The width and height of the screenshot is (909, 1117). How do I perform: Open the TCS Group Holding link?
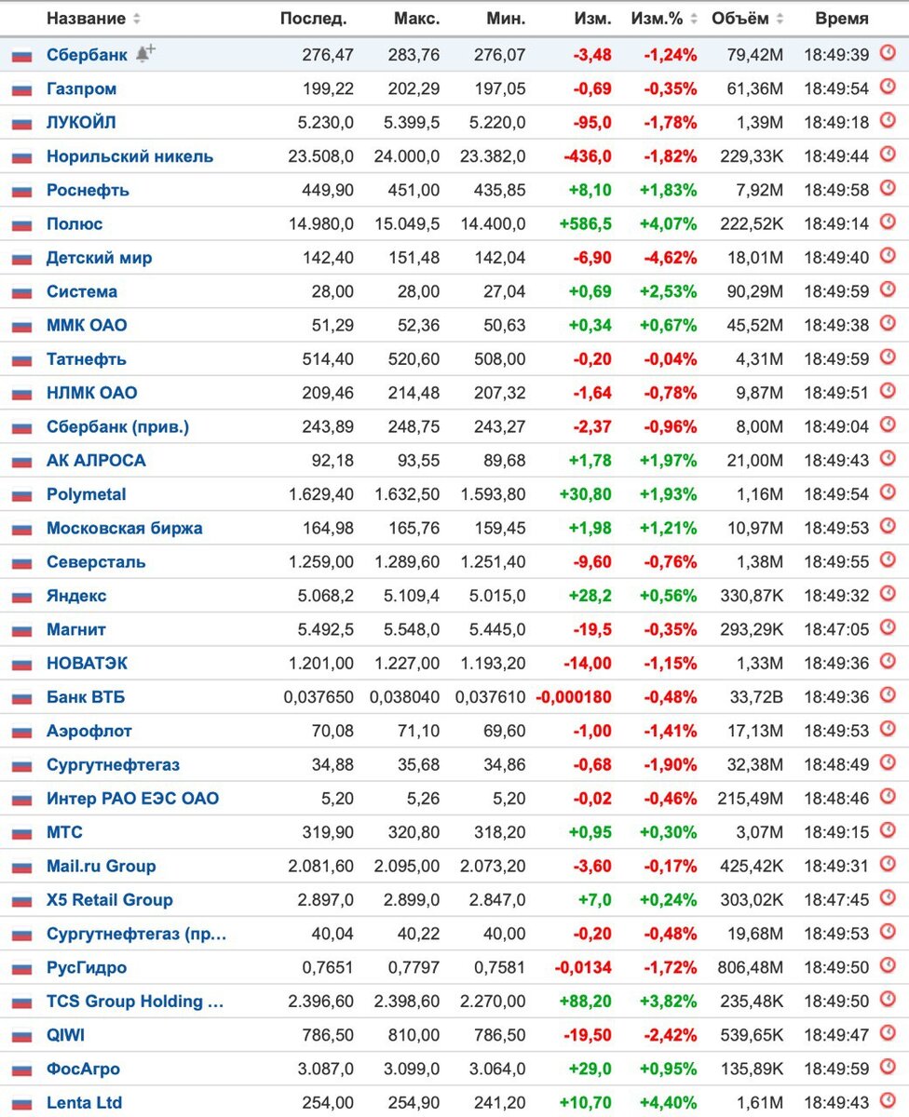point(135,1002)
